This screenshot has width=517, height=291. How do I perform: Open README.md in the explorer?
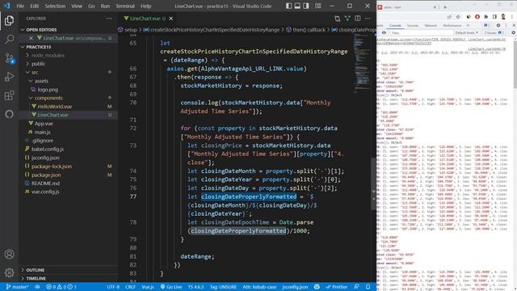pyautogui.click(x=69, y=183)
